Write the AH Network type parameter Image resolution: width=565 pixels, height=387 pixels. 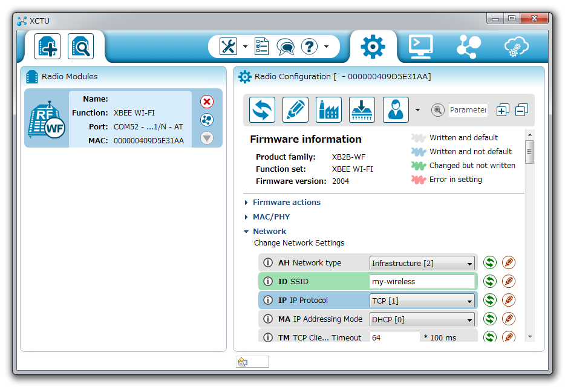pyautogui.click(x=509, y=262)
